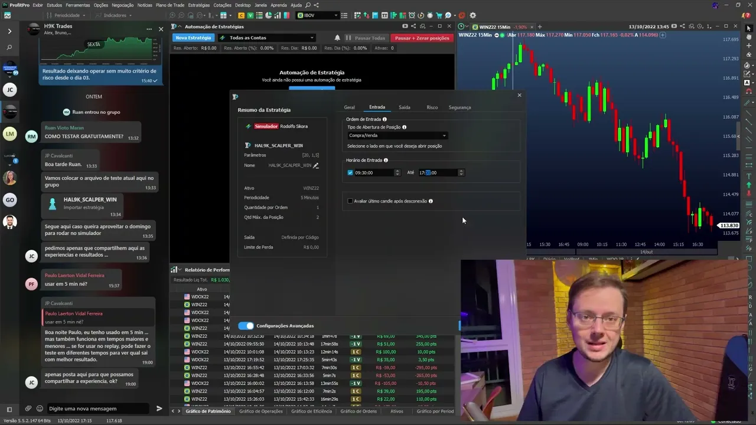
Task: Click the automation alerts bell icon
Action: click(x=337, y=38)
